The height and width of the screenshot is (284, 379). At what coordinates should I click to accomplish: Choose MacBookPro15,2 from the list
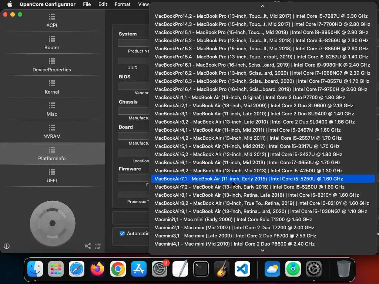point(263,40)
